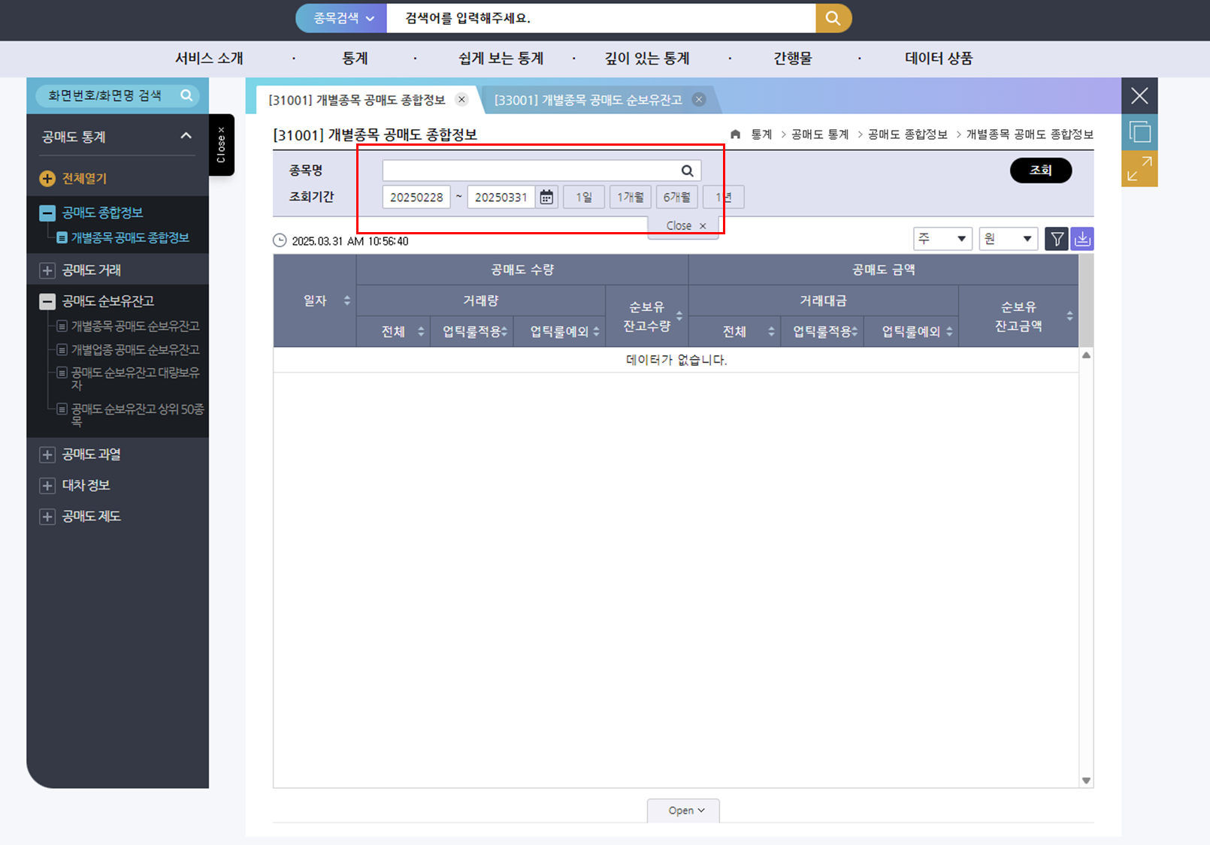Viewport: 1210px width, 845px height.
Task: Select the 1개월 period button
Action: [631, 197]
